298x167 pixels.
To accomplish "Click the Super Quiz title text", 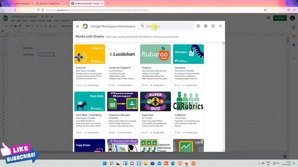I will [x=148, y=115].
